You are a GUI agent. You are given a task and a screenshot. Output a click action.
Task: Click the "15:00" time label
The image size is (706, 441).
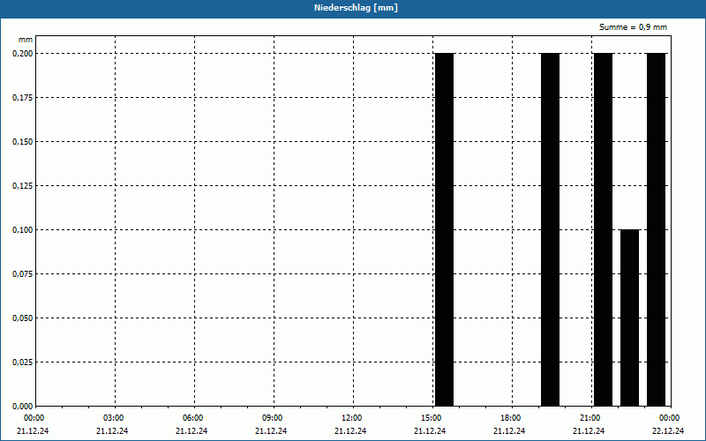(432, 418)
